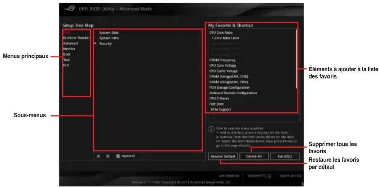Select CPU Core Voltage favorite entry
The height and width of the screenshot is (188, 379).
223,66
